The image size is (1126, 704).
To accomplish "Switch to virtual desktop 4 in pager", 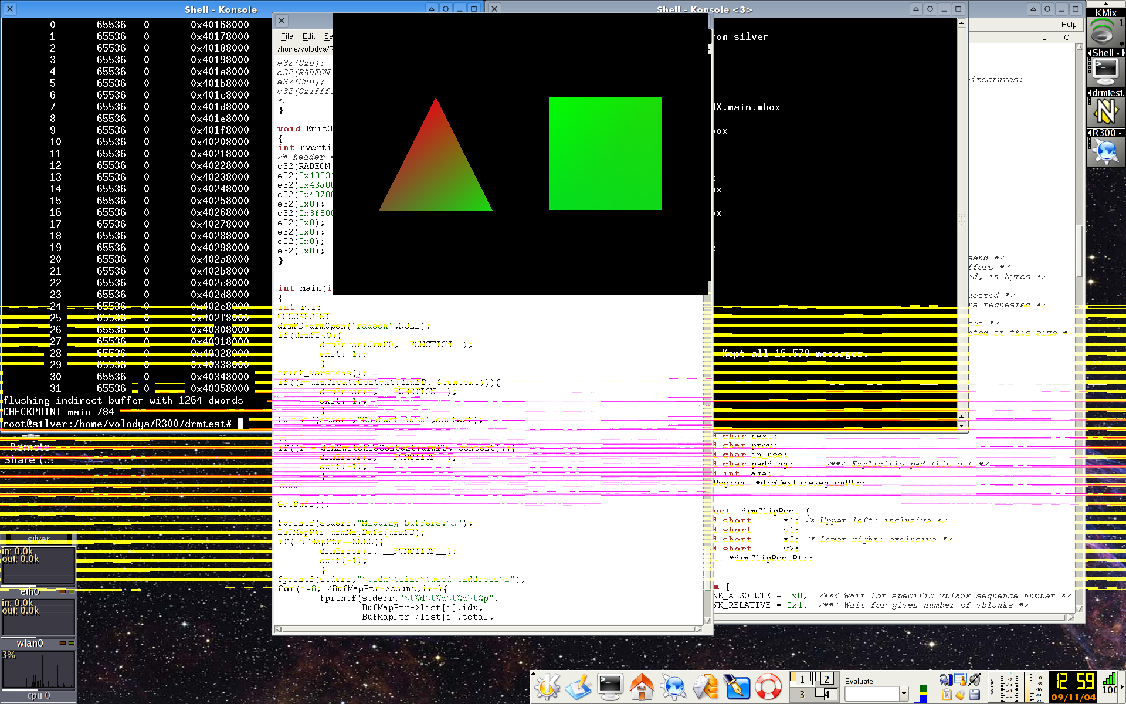I will tap(826, 695).
